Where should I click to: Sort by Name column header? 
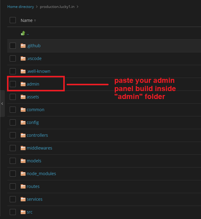pyautogui.click(x=26, y=20)
